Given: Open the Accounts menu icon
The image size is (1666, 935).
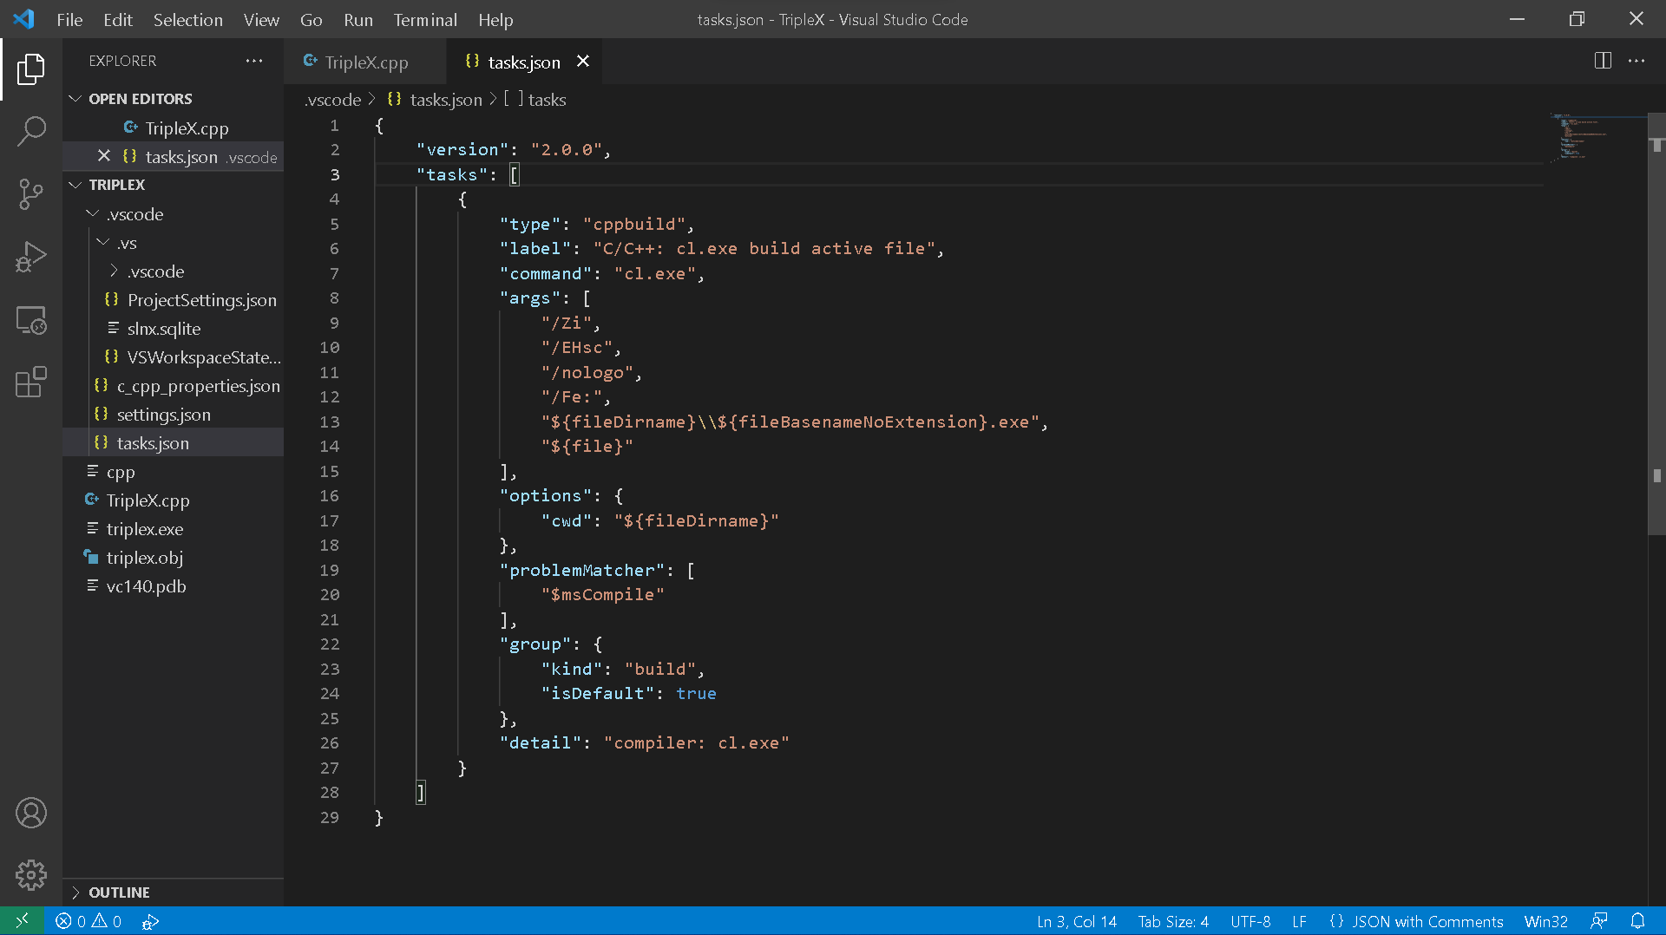Looking at the screenshot, I should [x=31, y=813].
